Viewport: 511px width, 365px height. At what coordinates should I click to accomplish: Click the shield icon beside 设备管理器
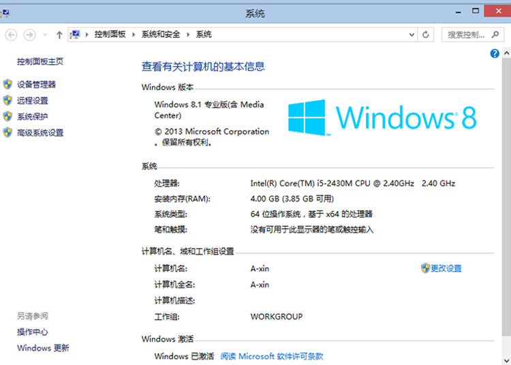coord(7,84)
